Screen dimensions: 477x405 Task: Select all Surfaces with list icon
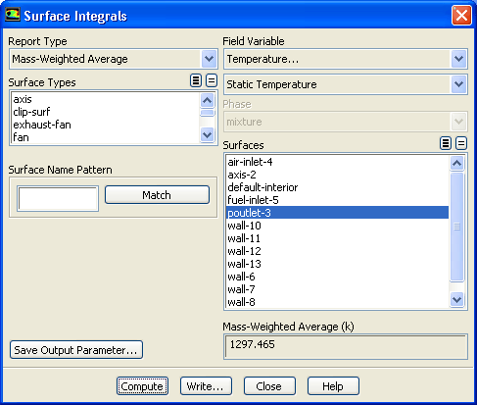(x=446, y=143)
